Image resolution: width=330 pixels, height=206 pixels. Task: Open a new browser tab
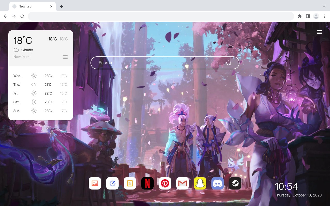pos(61,6)
